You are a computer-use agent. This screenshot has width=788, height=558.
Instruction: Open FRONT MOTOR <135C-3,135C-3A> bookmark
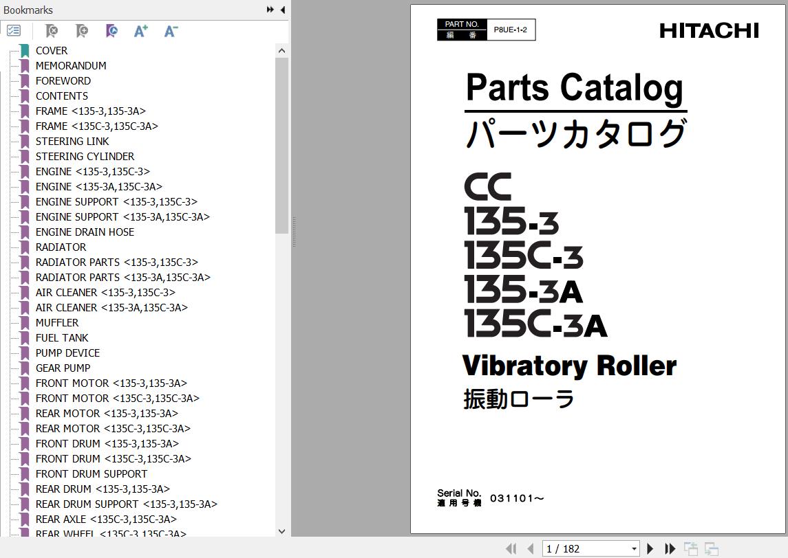click(117, 398)
